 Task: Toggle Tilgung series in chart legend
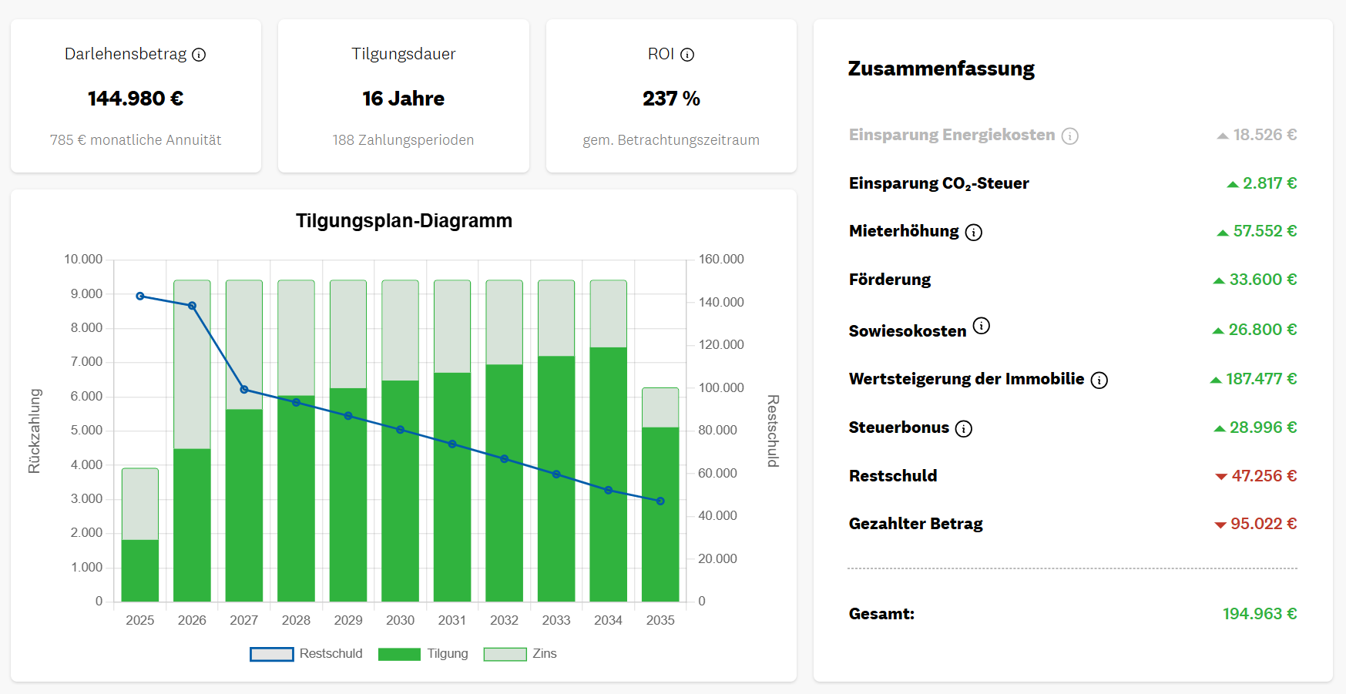[x=447, y=654]
